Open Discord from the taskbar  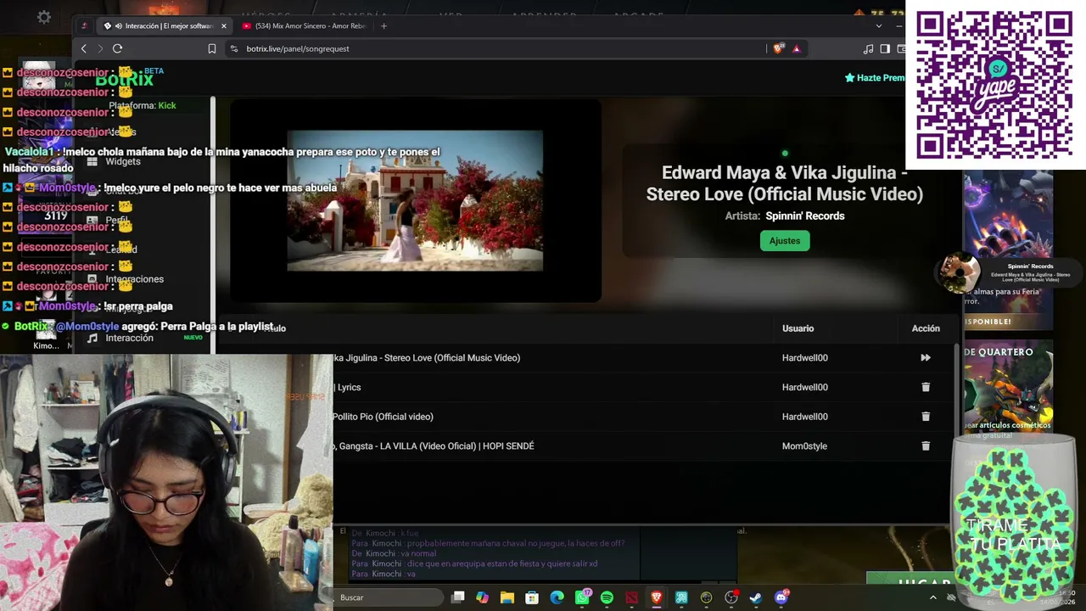pyautogui.click(x=781, y=597)
